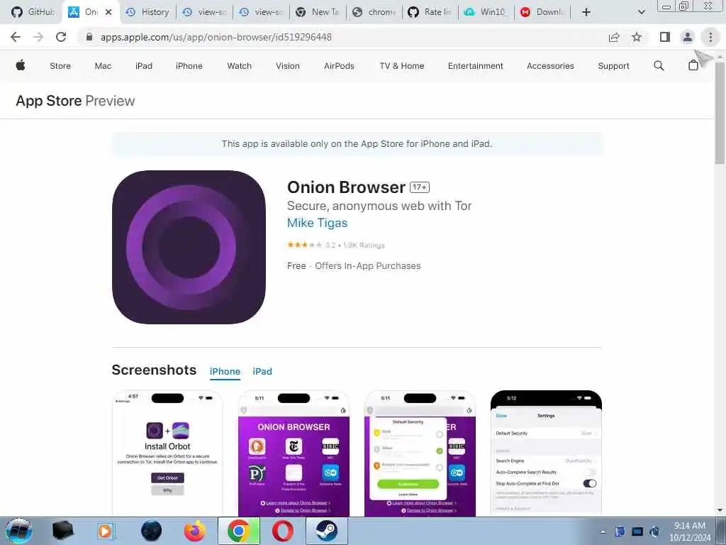Bookmark this page with the star icon

(x=637, y=37)
